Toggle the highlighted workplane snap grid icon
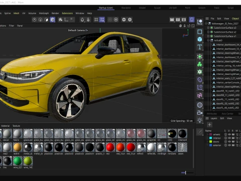This screenshot has width=241, height=181. click(102, 20)
